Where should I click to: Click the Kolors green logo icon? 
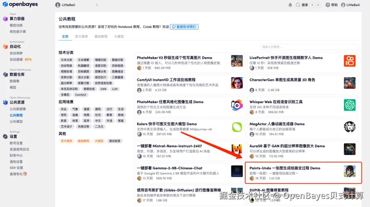click(237, 127)
